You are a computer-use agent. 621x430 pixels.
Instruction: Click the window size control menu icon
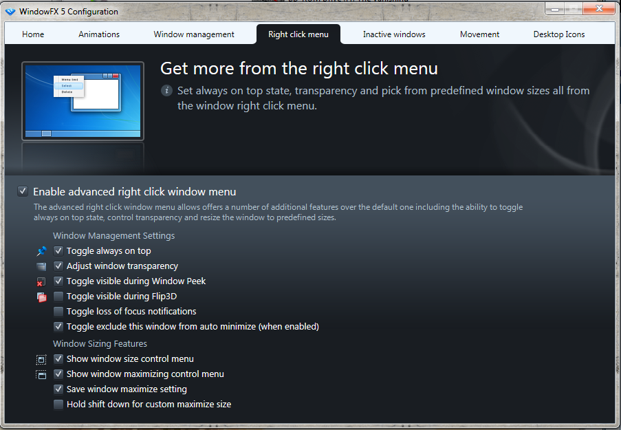[x=41, y=359]
